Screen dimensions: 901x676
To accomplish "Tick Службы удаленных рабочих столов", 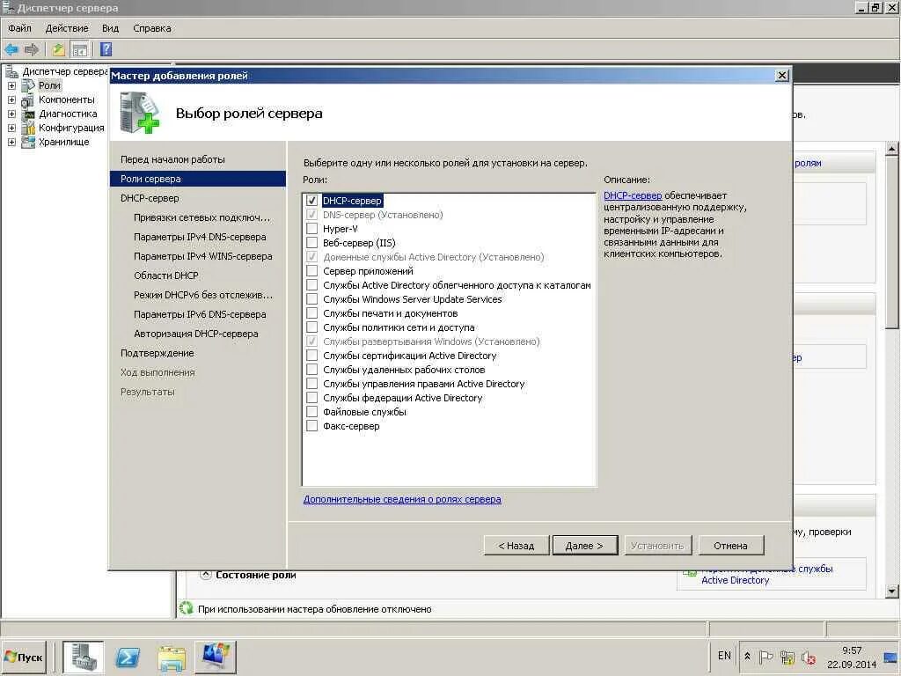I will coord(311,370).
